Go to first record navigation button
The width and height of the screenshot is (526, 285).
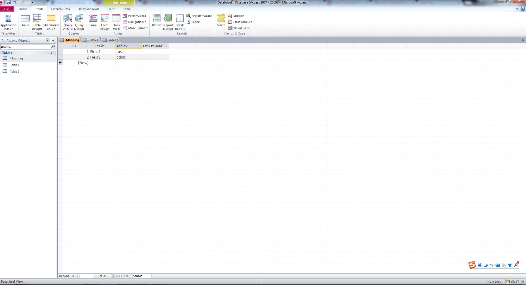(x=73, y=276)
